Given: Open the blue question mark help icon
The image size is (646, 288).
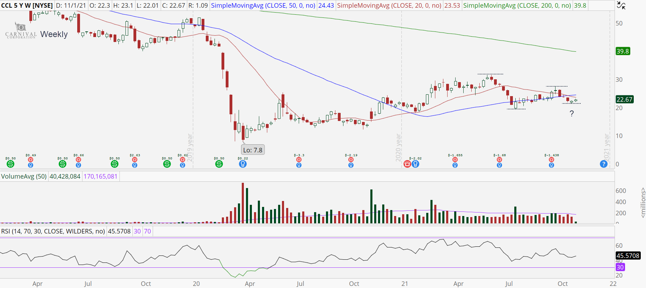Looking at the screenshot, I should 603,164.
